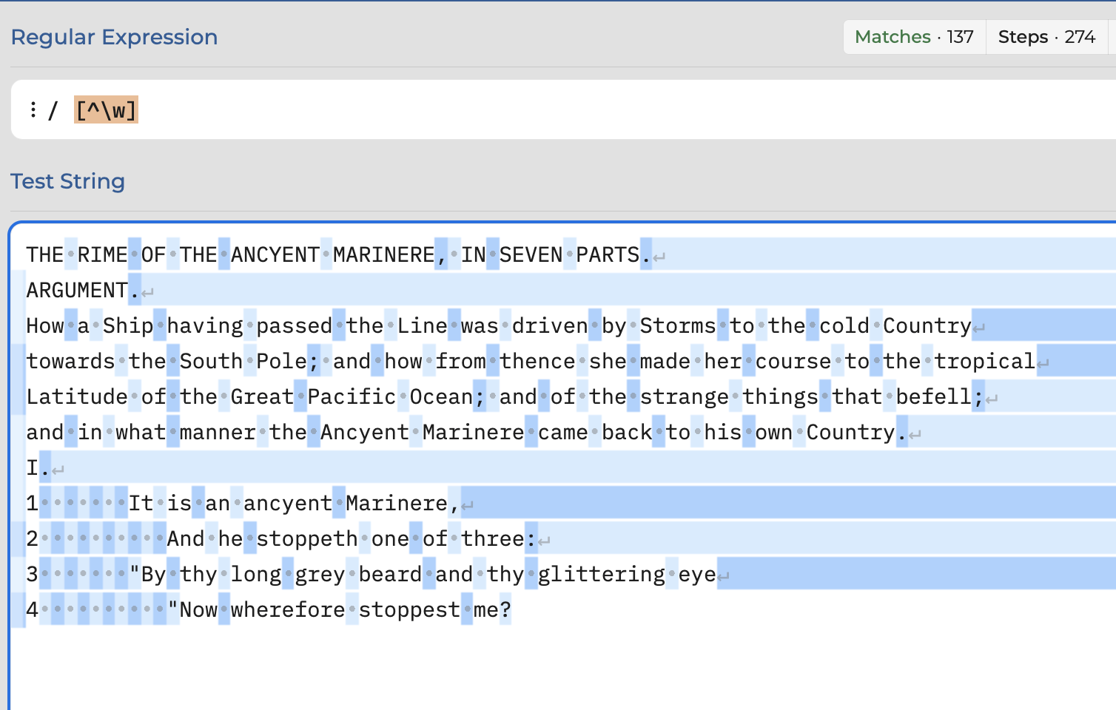Place the cursor on the word driven
1116x710 pixels.
550,326
